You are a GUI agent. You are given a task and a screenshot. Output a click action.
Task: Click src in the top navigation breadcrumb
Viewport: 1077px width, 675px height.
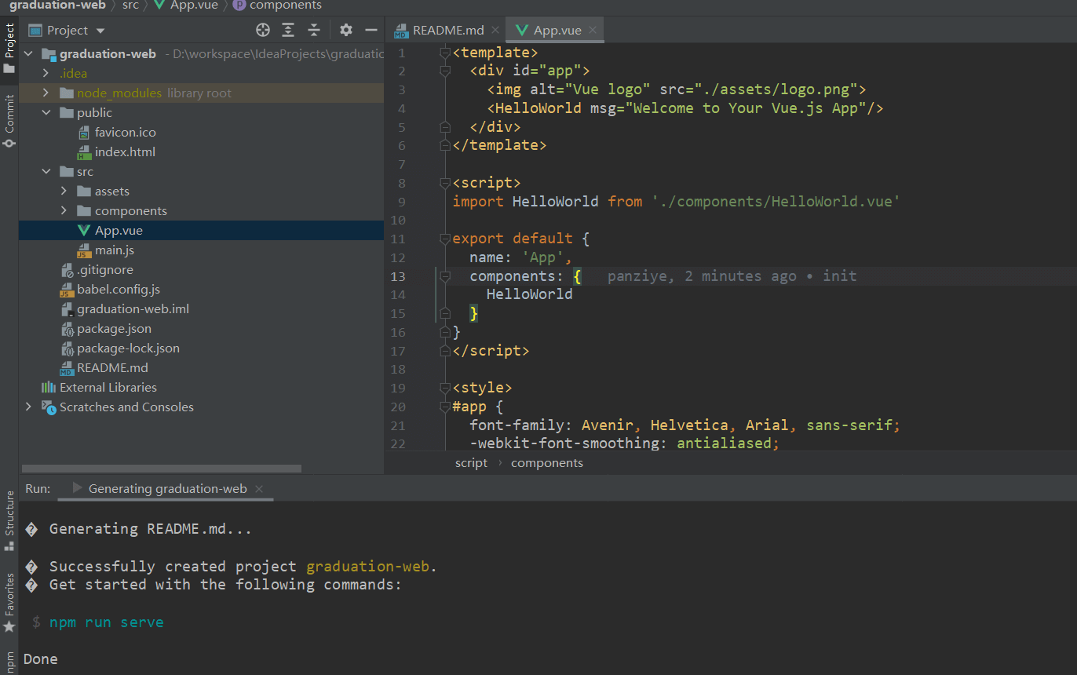130,5
